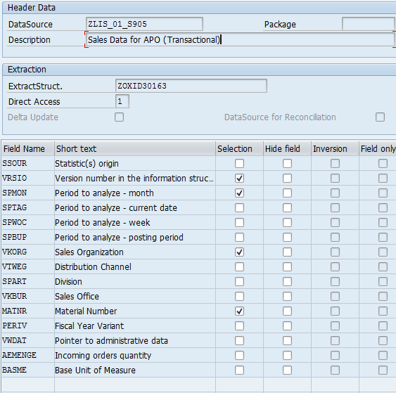Viewport: 396px width, 393px height.
Task: Enable Selection for SPWOC row
Action: pos(239,223)
